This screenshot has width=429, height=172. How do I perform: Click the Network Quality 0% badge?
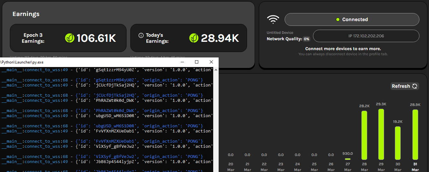point(306,39)
